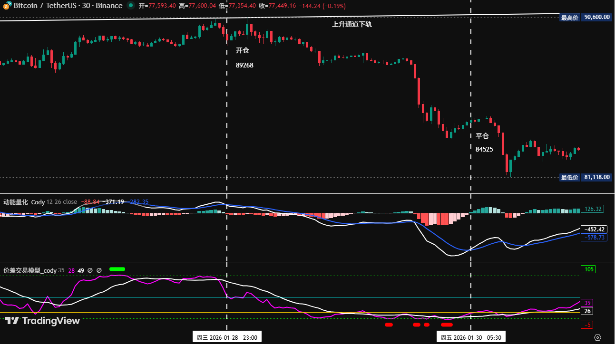Open the Binance exchange selector
Screen dimensions: 615x344
click(x=109, y=6)
